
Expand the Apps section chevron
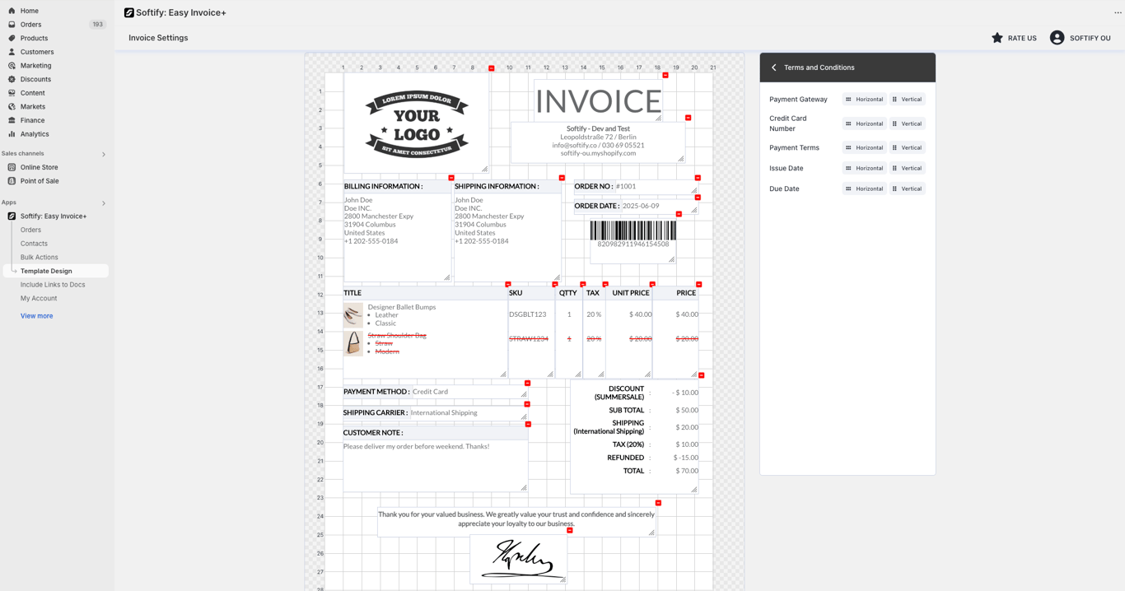click(104, 203)
